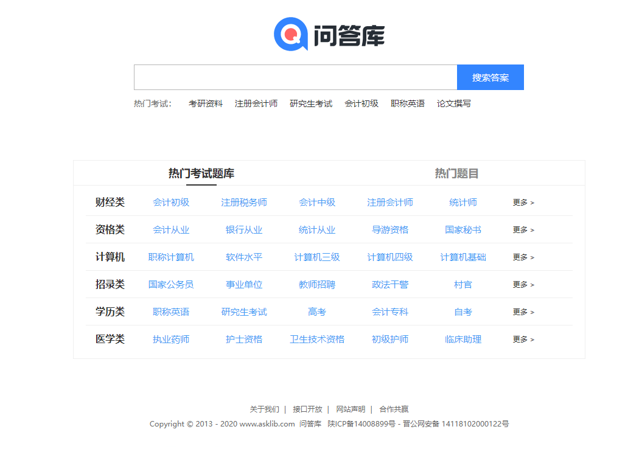Expand 更多 in the 医学类 row

[523, 339]
